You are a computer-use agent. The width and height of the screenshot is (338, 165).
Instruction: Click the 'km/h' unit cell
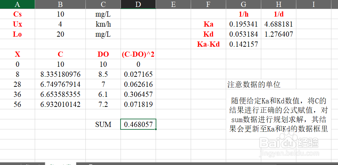coord(103,24)
